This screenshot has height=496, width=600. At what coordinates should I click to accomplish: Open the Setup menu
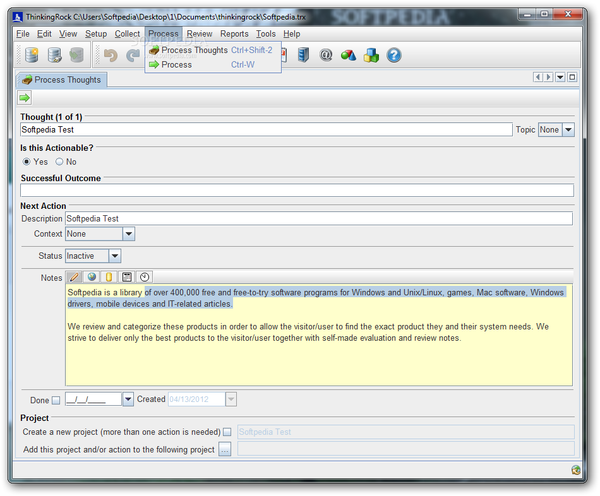(96, 33)
